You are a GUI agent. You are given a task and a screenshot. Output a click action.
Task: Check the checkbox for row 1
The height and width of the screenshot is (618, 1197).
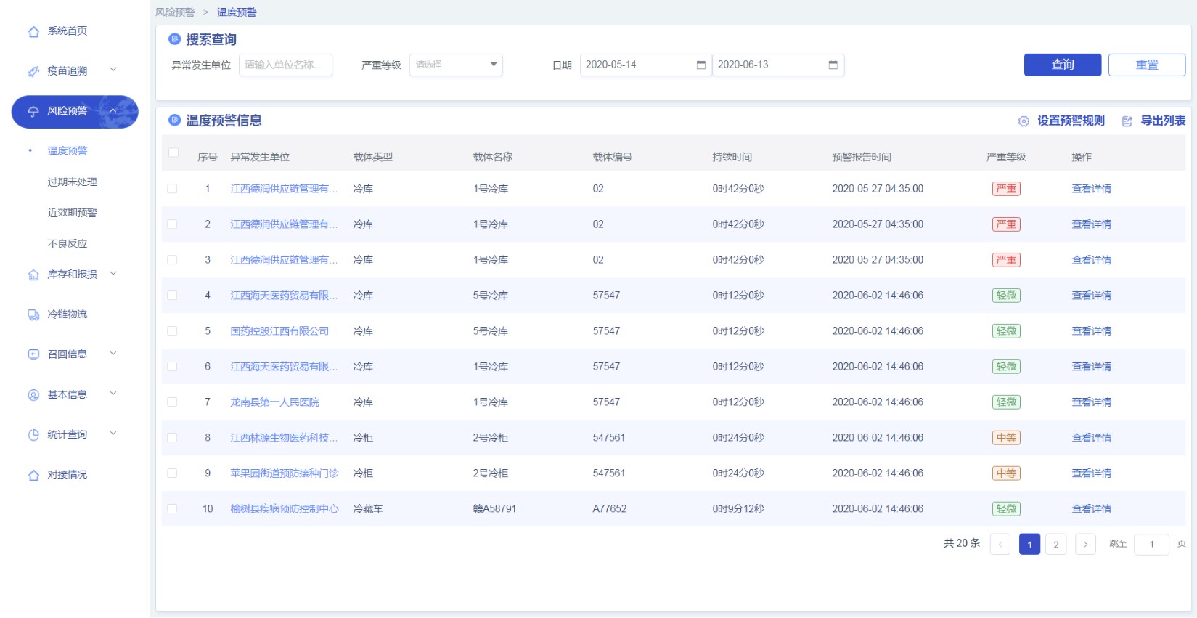pos(172,188)
